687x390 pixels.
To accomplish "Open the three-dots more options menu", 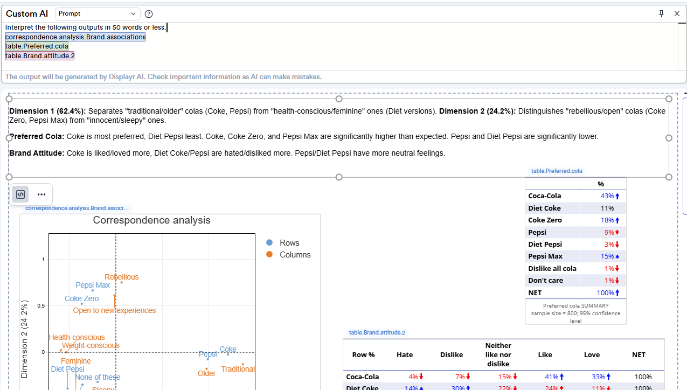I will tap(41, 194).
